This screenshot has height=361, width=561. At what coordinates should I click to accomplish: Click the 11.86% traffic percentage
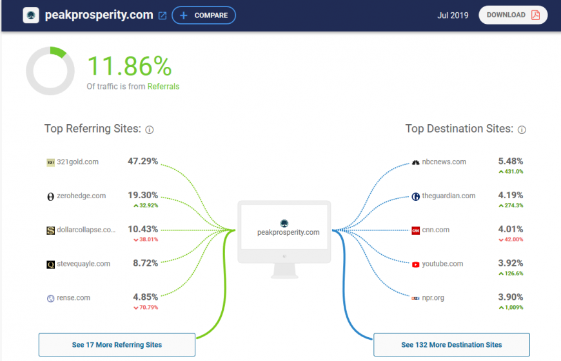tap(130, 66)
